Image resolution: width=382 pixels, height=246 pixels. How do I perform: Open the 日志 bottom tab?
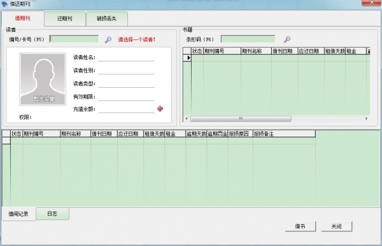[52, 214]
